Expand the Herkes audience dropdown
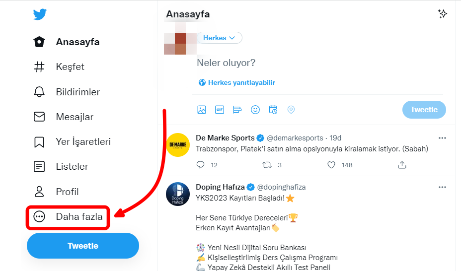This screenshot has height=271, width=461. (x=220, y=38)
